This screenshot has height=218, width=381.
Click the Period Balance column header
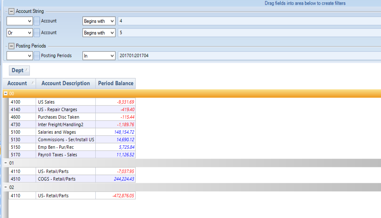tap(116, 83)
